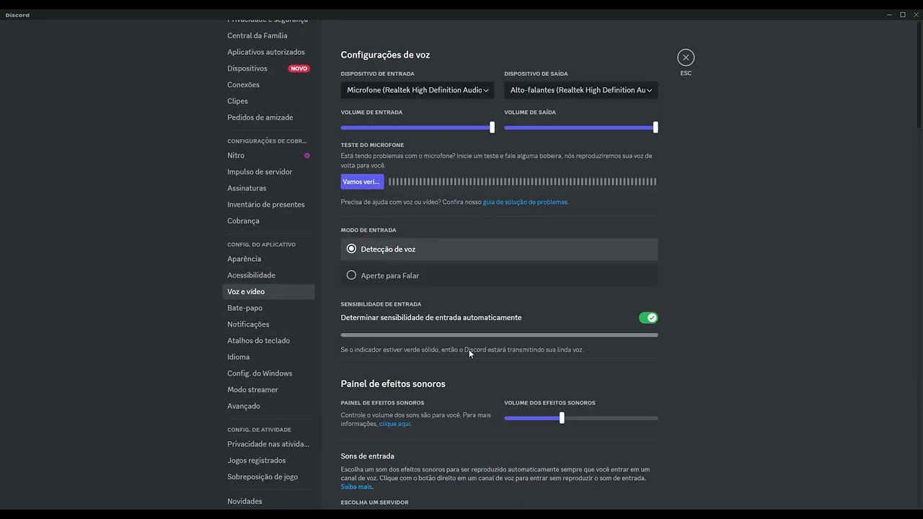Click the clique aqui link for sound effects
923x519 pixels.
394,424
